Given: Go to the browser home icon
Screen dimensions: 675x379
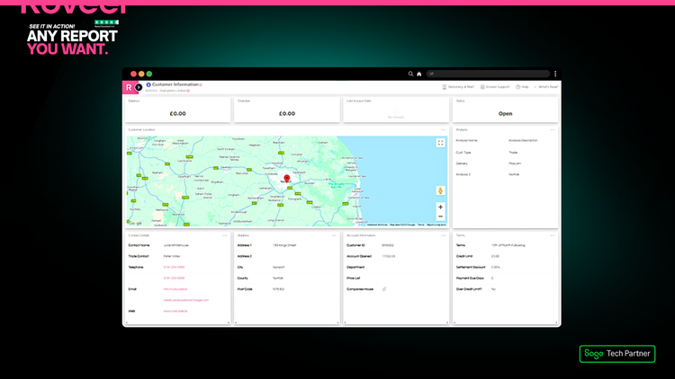Looking at the screenshot, I should (x=419, y=74).
